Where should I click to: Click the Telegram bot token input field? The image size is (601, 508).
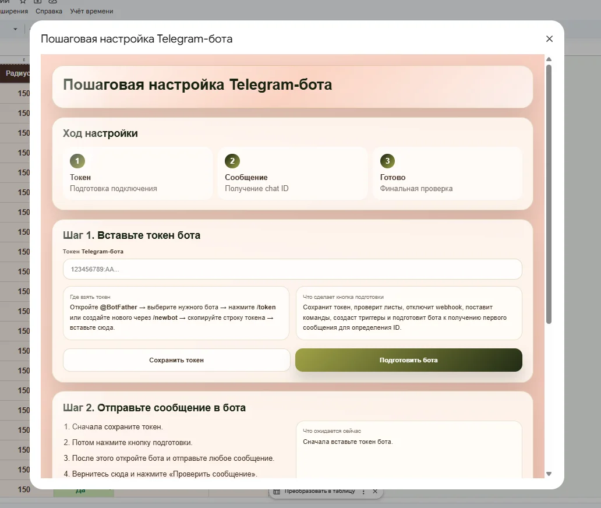click(x=292, y=269)
